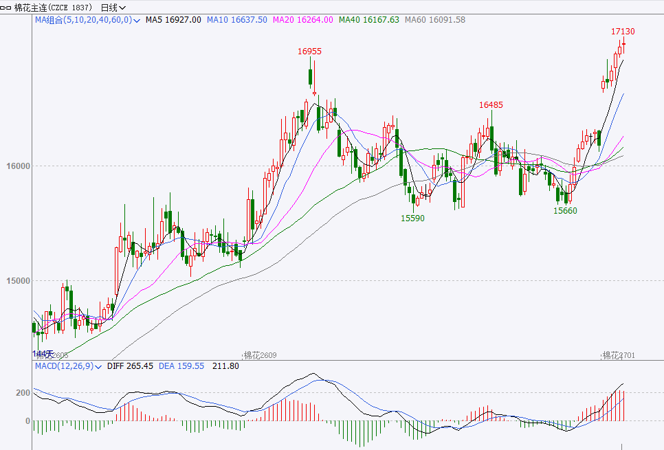This screenshot has height=450, width=664.
Task: Click the 棉花2609 contract marker
Action: [x=260, y=355]
